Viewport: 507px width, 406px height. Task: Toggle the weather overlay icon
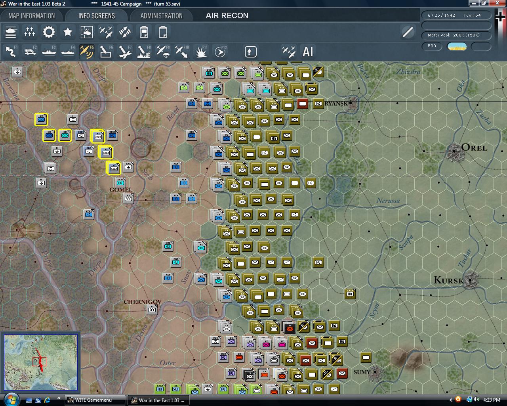[x=87, y=32]
